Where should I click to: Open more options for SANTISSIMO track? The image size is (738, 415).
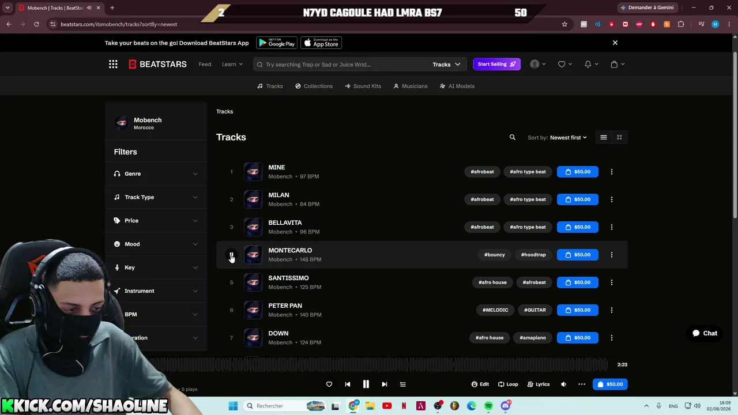click(612, 282)
